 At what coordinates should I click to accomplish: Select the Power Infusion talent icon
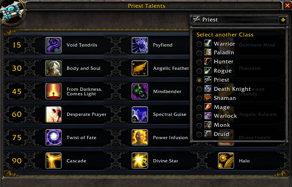(140, 137)
